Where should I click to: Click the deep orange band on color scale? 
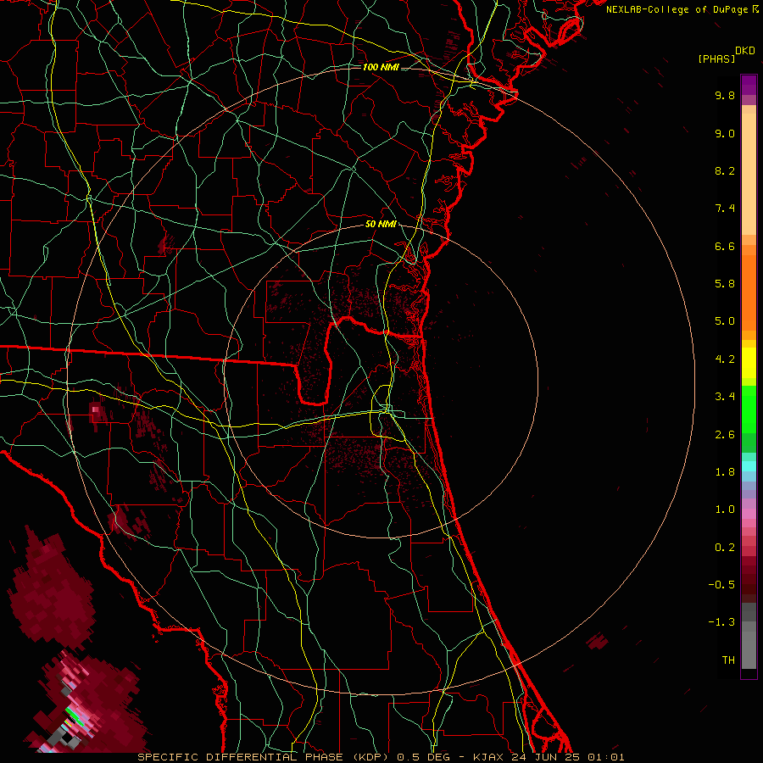point(749,293)
